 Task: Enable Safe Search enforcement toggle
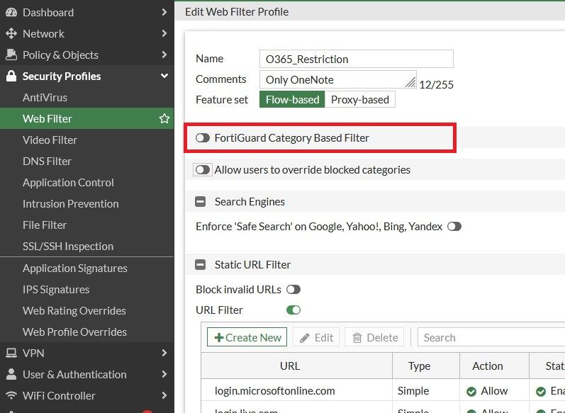coord(454,227)
